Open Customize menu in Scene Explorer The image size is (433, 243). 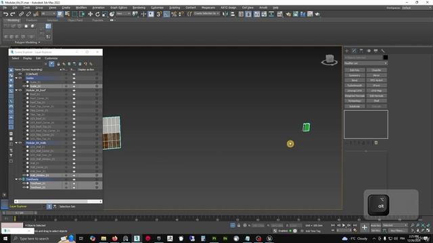51,58
